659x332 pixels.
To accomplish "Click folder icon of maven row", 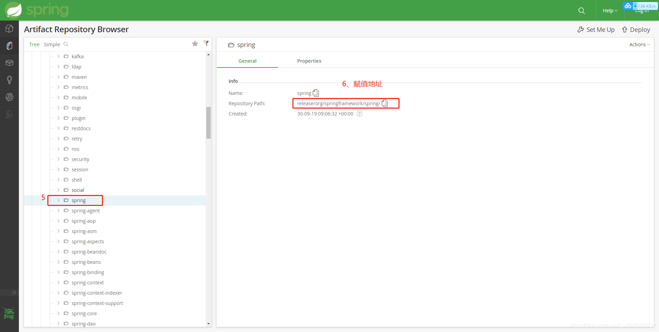I will (x=66, y=77).
